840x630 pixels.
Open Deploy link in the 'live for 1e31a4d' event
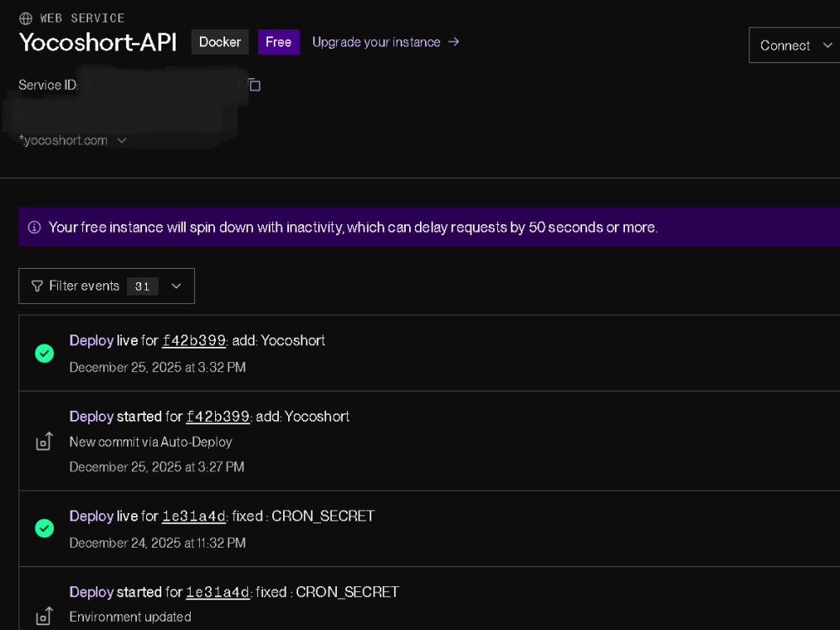tap(92, 517)
